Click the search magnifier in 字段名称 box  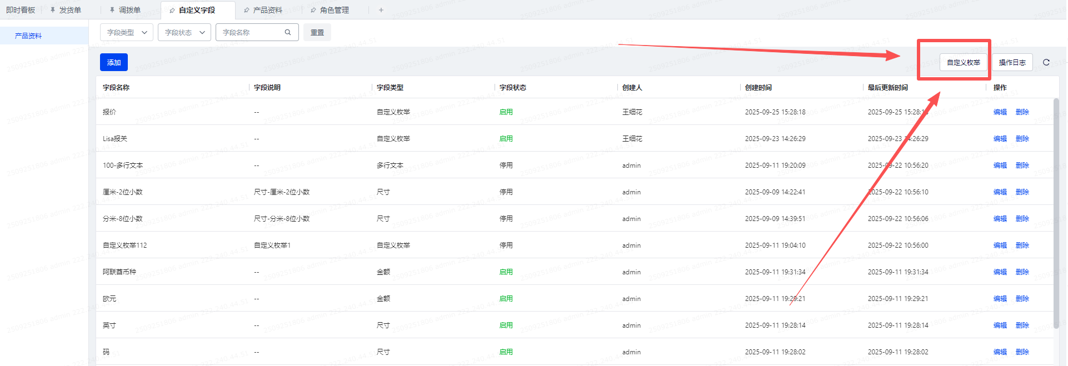point(288,32)
